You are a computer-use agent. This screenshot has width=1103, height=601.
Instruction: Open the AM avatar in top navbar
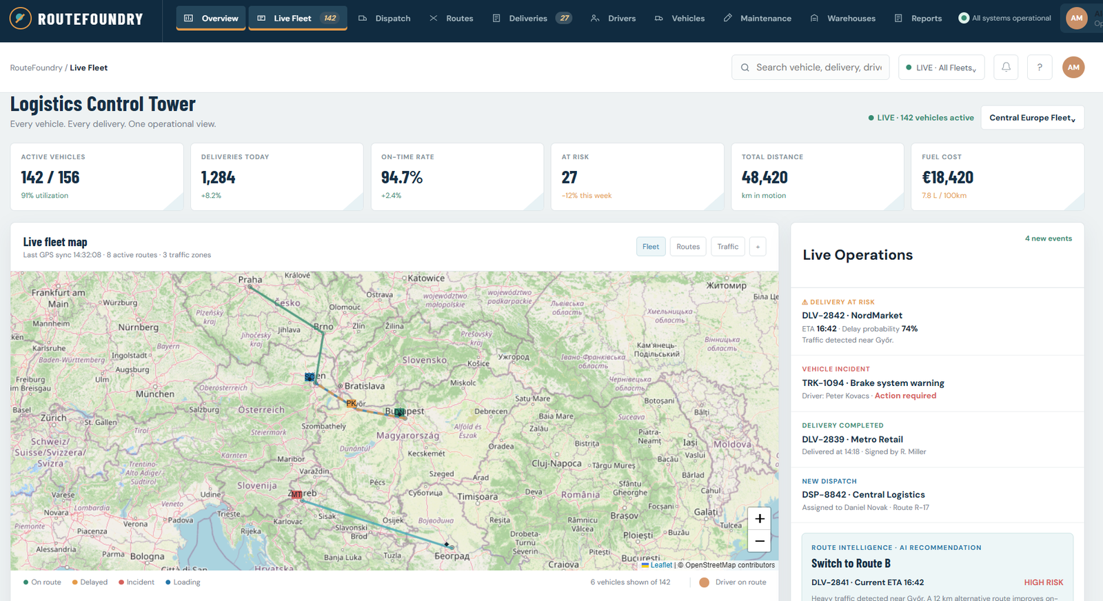point(1077,18)
